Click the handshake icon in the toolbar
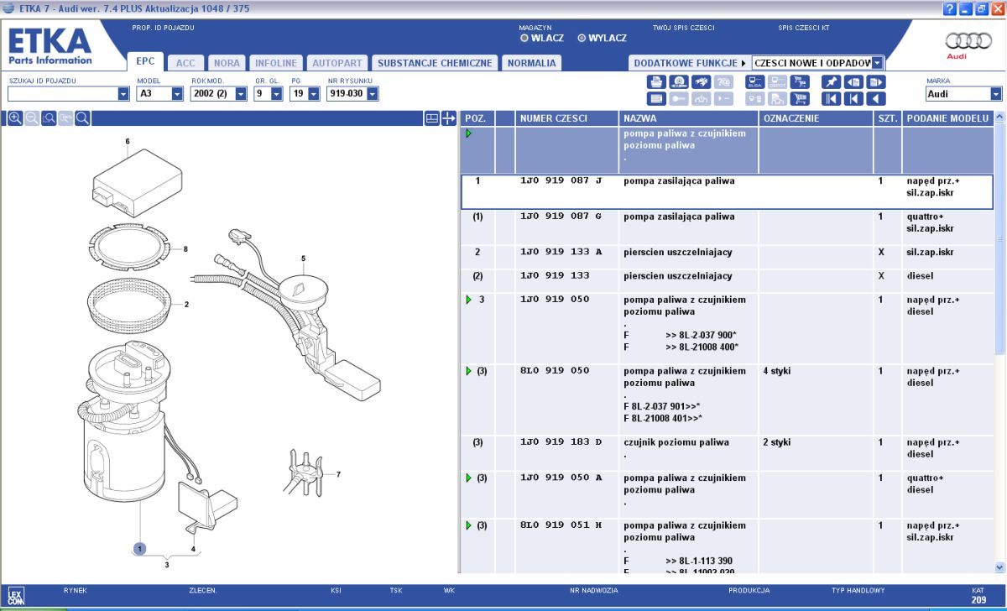This screenshot has width=1007, height=611. point(701,82)
